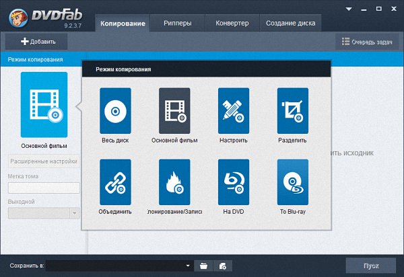Open the Очередь задач task queue
Viewport: 404px width, 277px height.
[367, 42]
